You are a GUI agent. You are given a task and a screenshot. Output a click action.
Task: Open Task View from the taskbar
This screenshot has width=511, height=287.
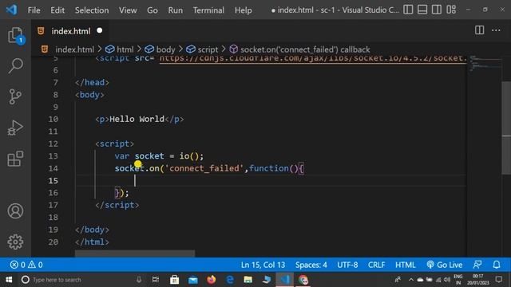pyautogui.click(x=156, y=280)
